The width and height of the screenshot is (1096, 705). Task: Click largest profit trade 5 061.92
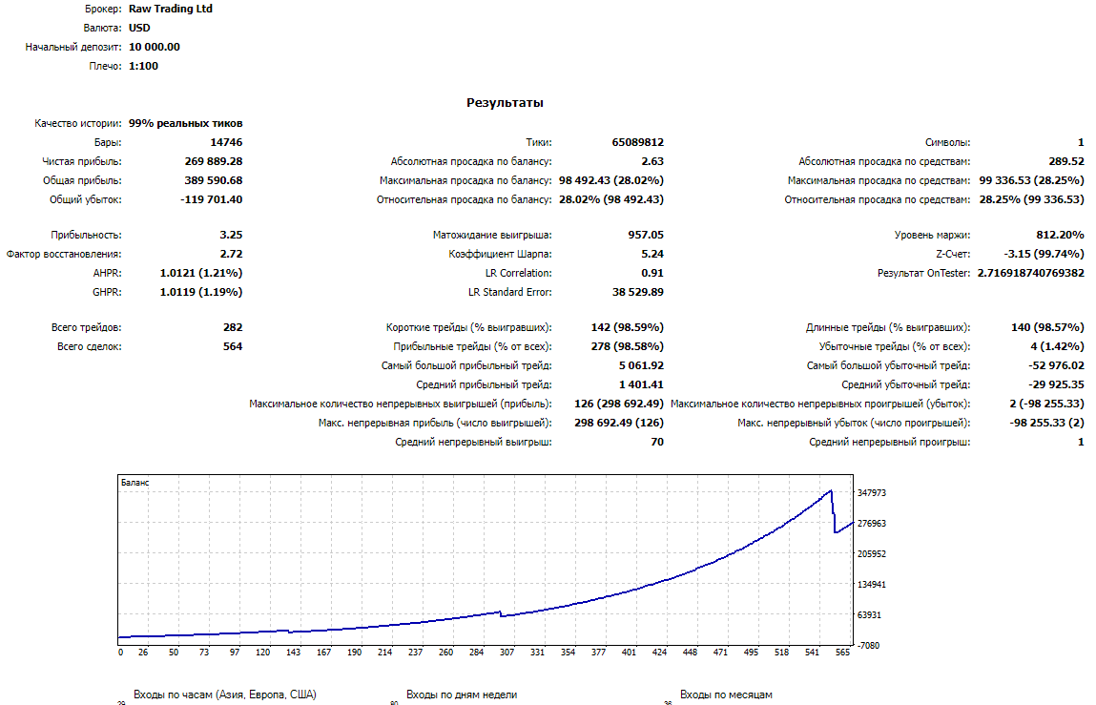[x=642, y=365]
